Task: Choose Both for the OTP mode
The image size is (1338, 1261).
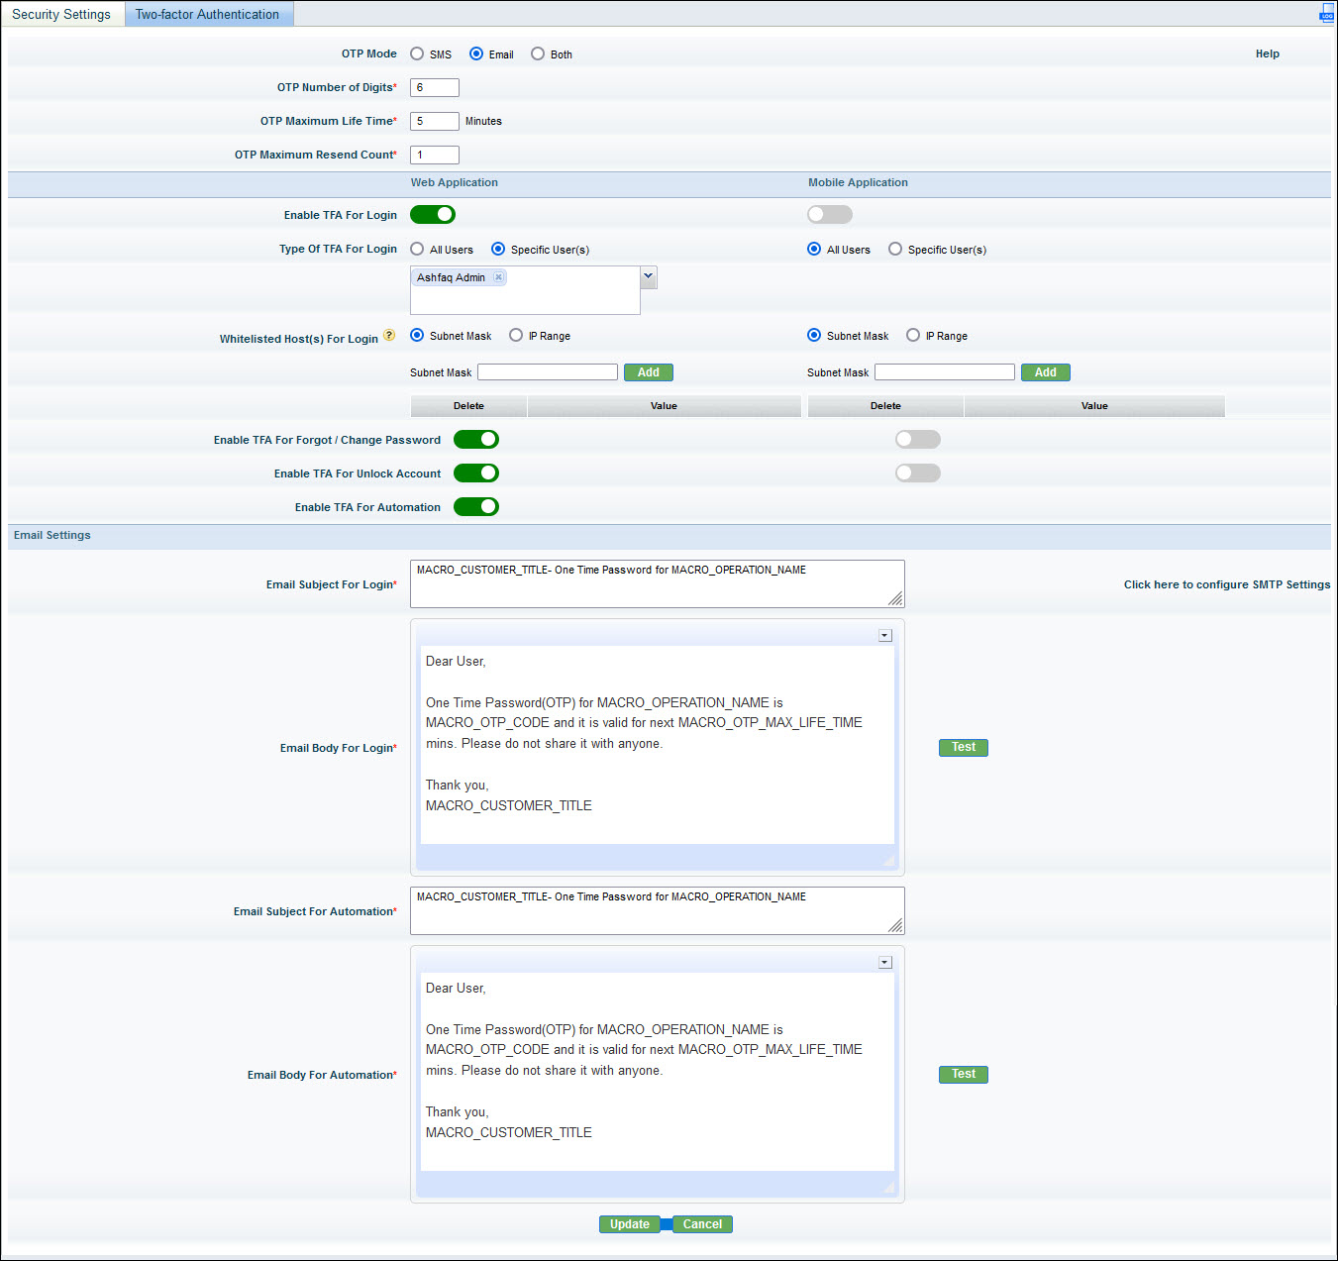Action: [538, 54]
